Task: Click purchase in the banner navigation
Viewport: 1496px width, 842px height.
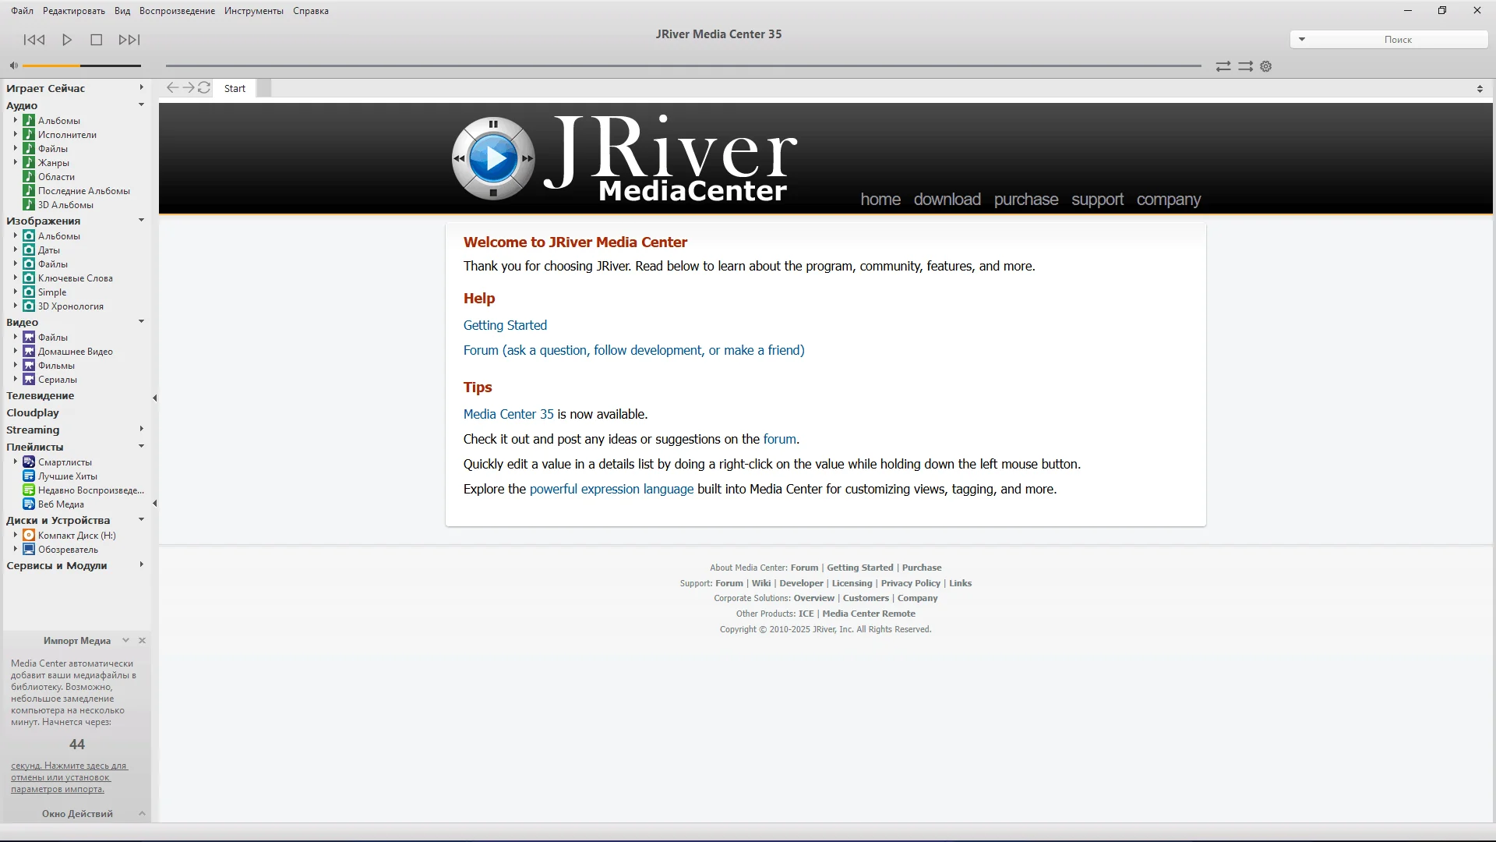Action: [1026, 200]
